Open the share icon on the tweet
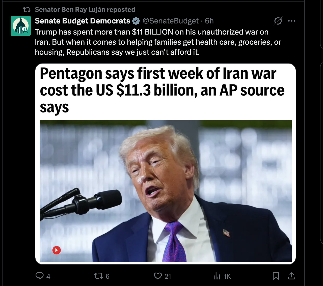The image size is (323, 286). tap(292, 276)
